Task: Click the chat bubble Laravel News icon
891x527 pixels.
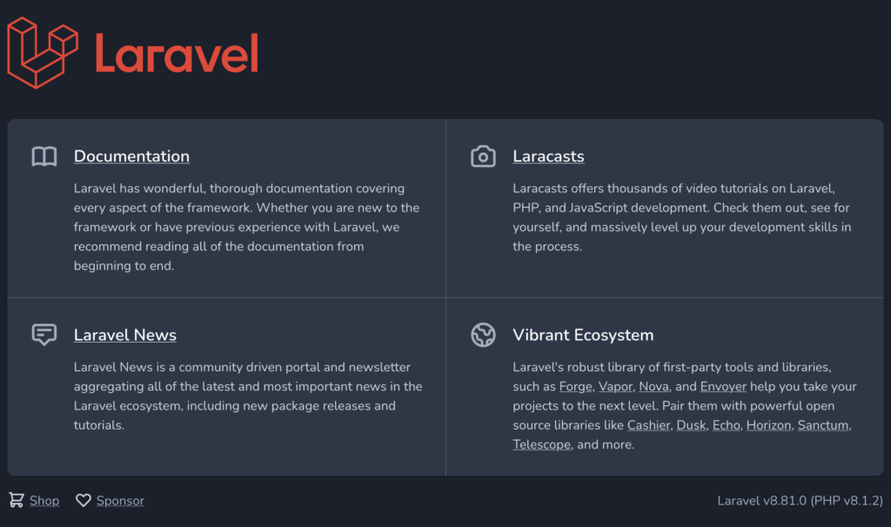Action: click(44, 335)
